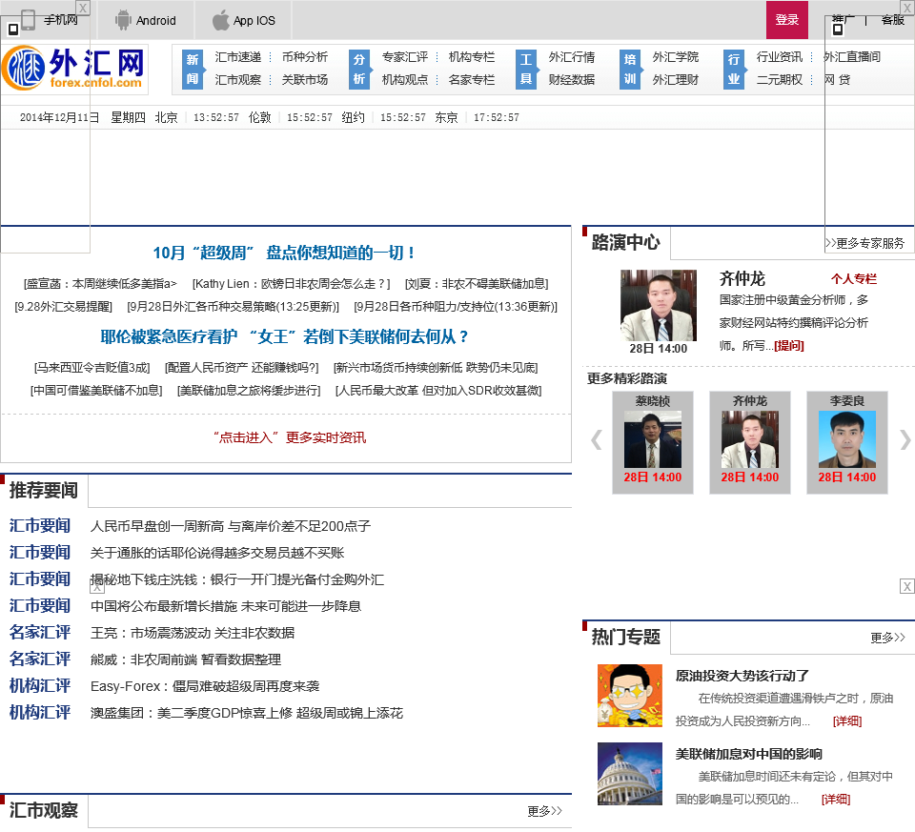Open the 客服 customer service link
915x832 pixels.
click(893, 20)
